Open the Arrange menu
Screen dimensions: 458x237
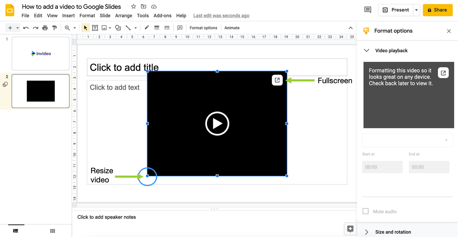tap(123, 15)
